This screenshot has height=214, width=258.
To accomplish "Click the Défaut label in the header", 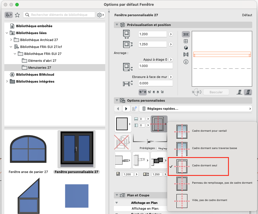I will click(x=247, y=15).
